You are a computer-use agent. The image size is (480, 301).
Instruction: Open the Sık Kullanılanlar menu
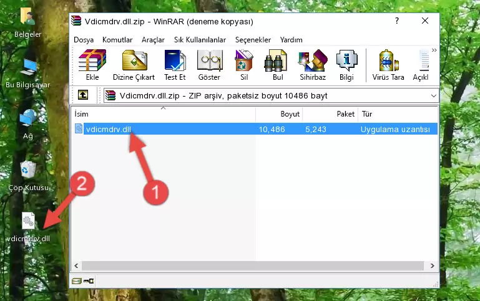click(200, 40)
